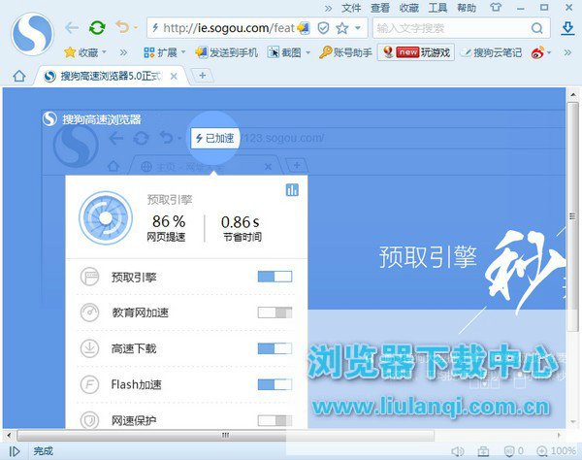Expand the chevron before 文件 menu
This screenshot has width=582, height=460.
point(328,8)
